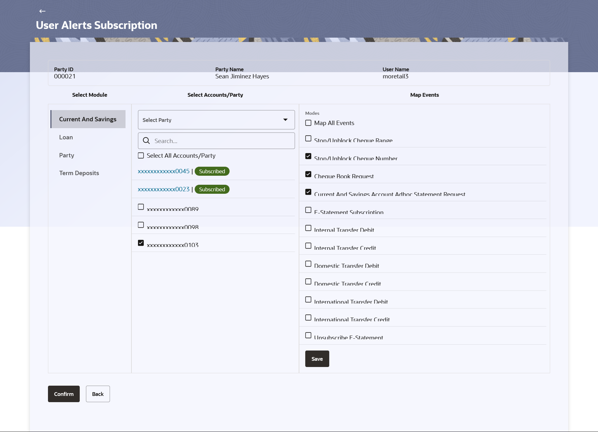The width and height of the screenshot is (598, 432).
Task: Click the search magnifier icon
Action: coord(146,141)
